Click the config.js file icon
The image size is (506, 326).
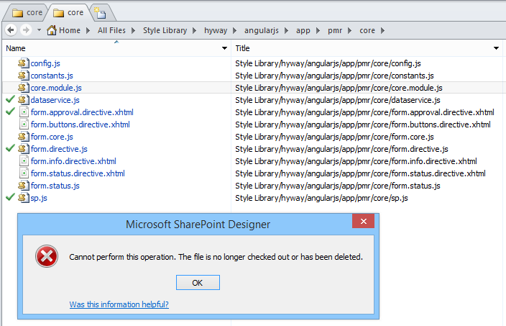pos(23,63)
